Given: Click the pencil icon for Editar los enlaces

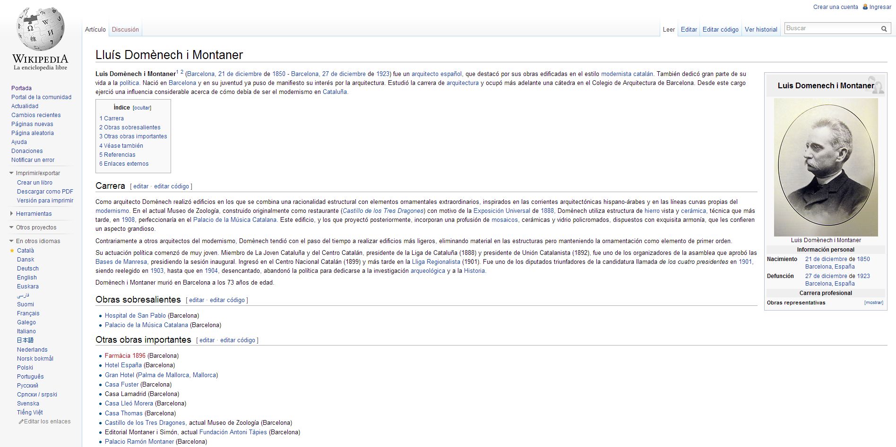Looking at the screenshot, I should click(x=21, y=422).
